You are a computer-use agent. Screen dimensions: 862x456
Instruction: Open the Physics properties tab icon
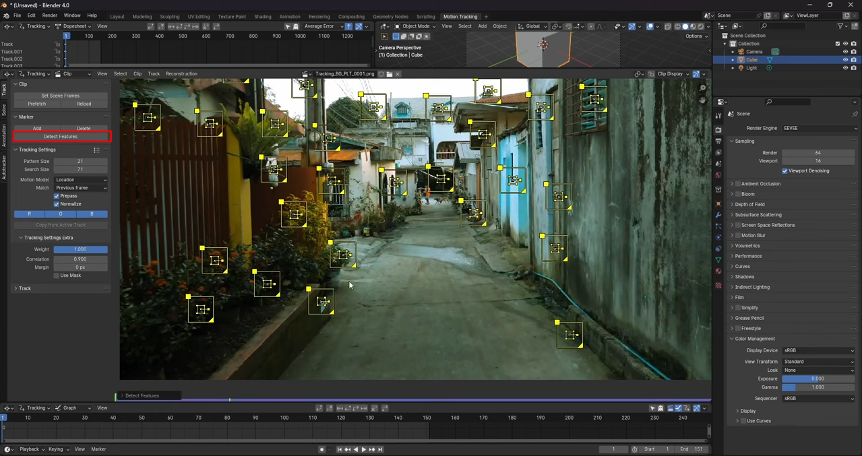(718, 238)
